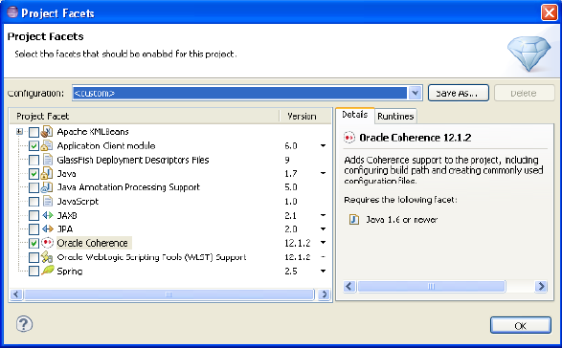This screenshot has width=562, height=348.
Task: Open WLST Support version dropdown arrow
Action: pos(323,257)
